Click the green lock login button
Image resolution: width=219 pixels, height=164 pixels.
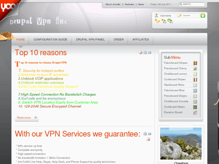point(203,15)
